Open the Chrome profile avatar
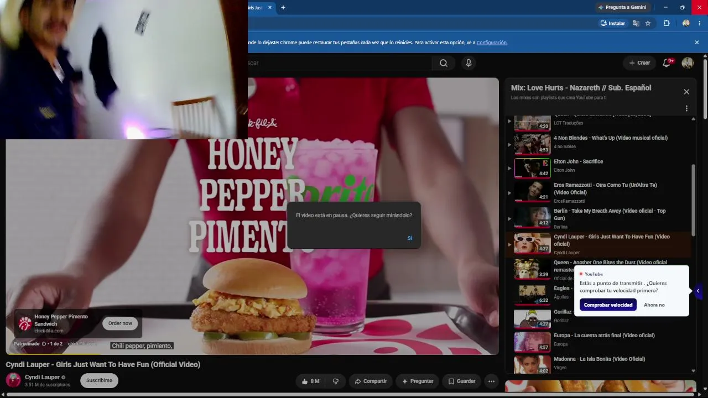Screen dimensions: 708x398 pyautogui.click(x=686, y=23)
